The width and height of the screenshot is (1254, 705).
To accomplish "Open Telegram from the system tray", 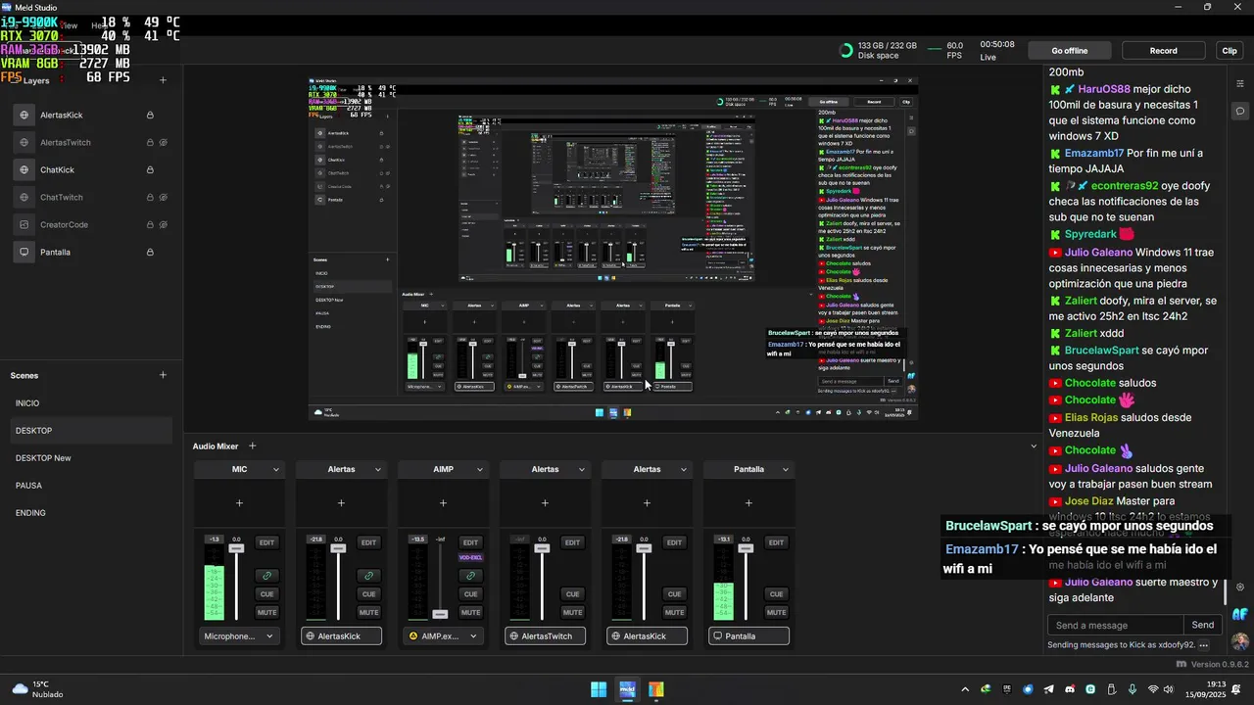I will [1049, 689].
